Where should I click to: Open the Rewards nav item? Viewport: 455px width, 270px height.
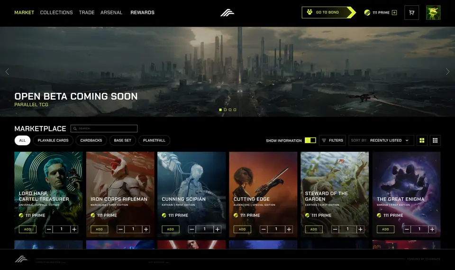pos(143,12)
